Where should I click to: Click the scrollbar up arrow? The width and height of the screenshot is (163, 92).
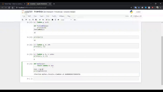click(x=162, y=22)
